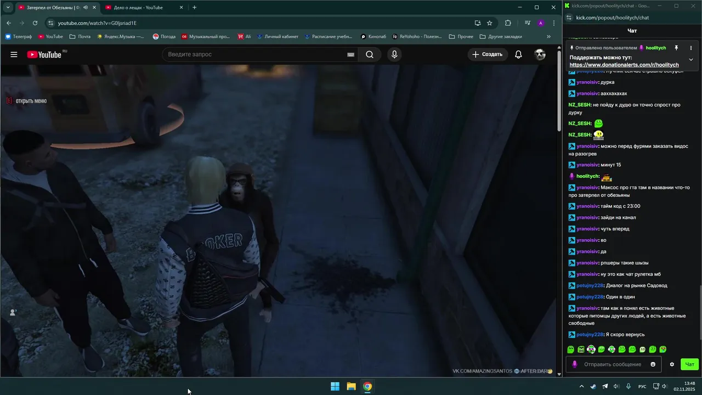Open the on-screen keyboard in search box
This screenshot has height=395, width=702.
pyautogui.click(x=350, y=54)
